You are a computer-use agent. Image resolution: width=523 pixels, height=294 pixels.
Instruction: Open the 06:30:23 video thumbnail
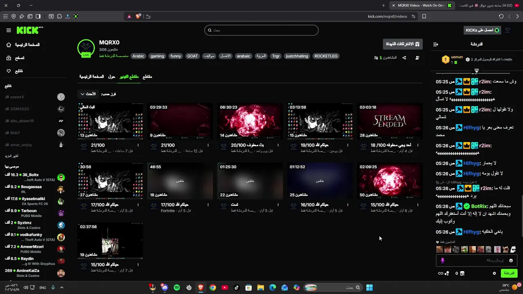[x=250, y=121]
